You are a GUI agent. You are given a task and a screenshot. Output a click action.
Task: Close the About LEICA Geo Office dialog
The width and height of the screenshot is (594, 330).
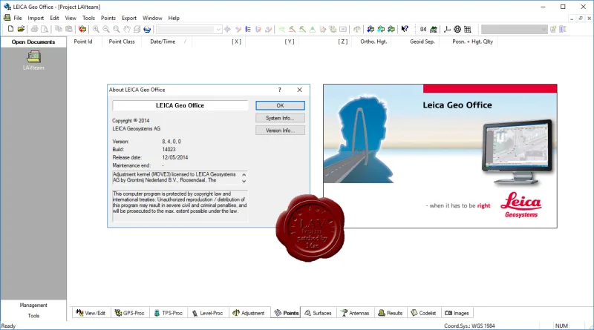tap(300, 90)
